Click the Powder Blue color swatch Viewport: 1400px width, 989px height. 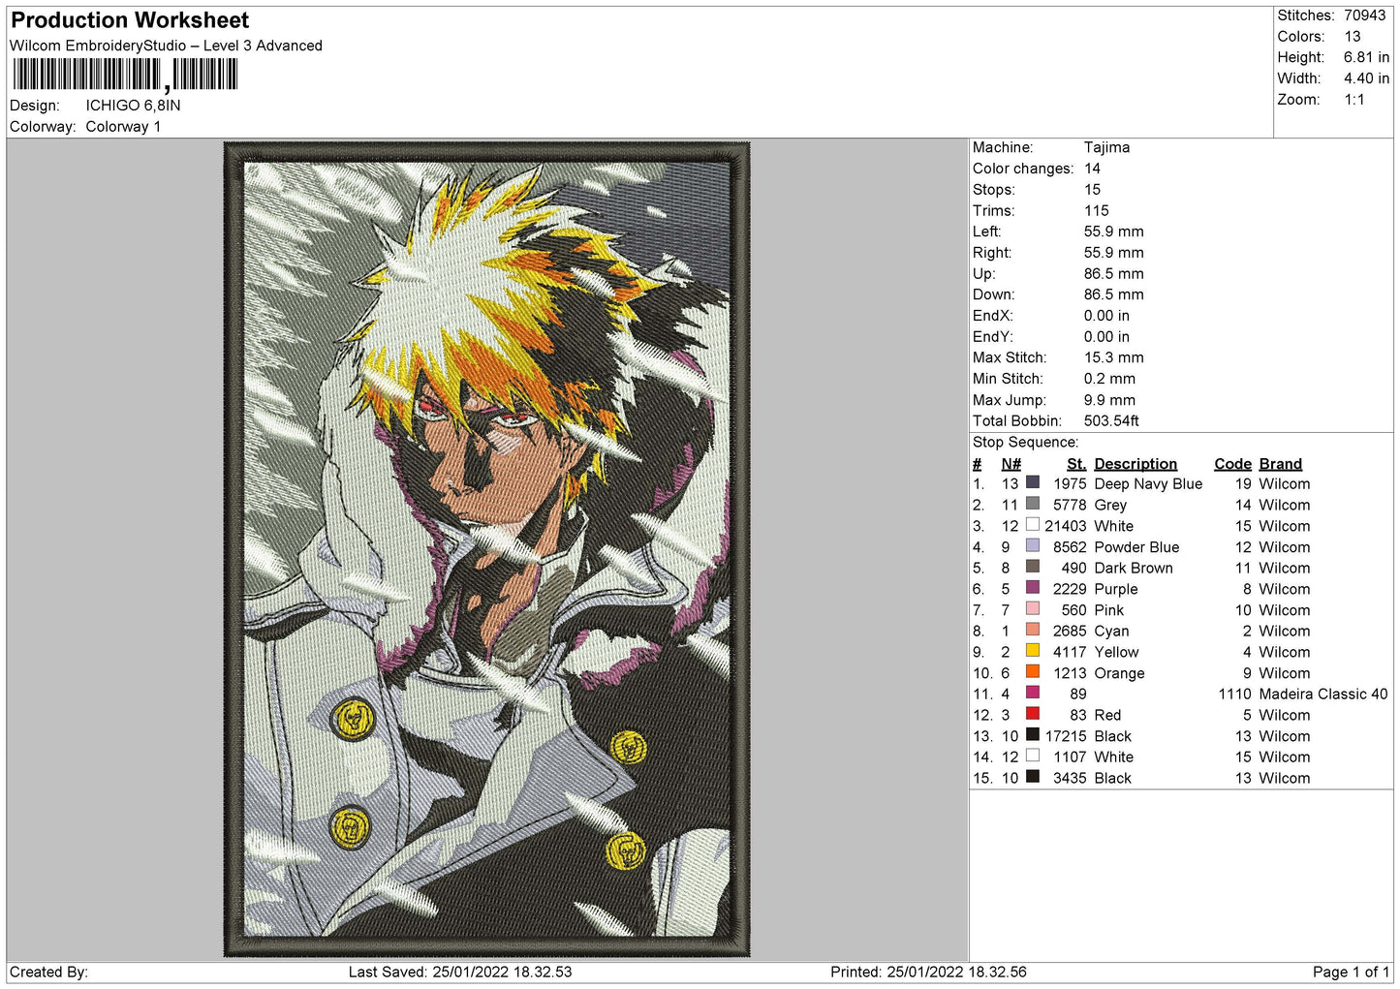[x=1033, y=545]
